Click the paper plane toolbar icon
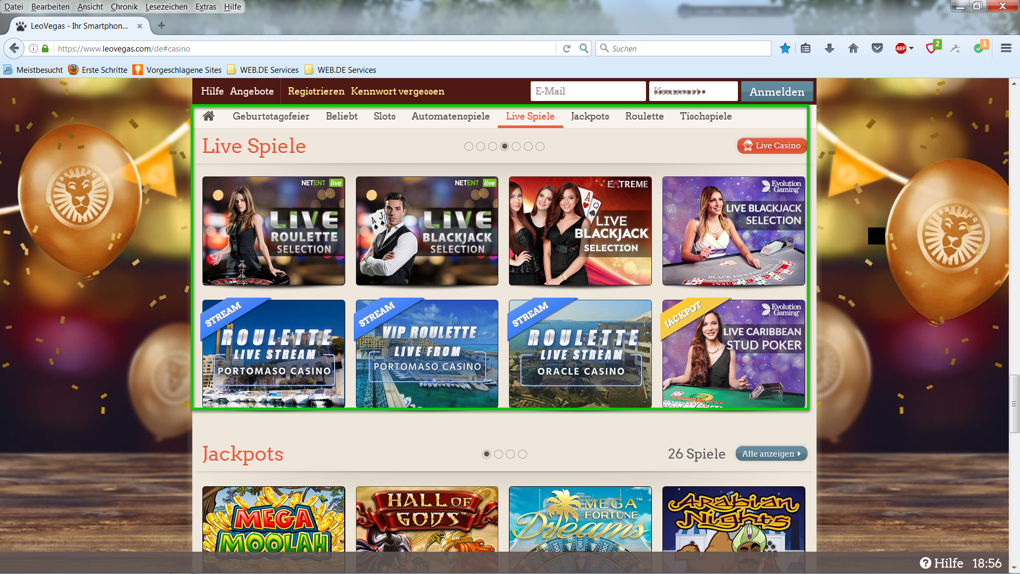This screenshot has height=574, width=1020. click(x=955, y=48)
